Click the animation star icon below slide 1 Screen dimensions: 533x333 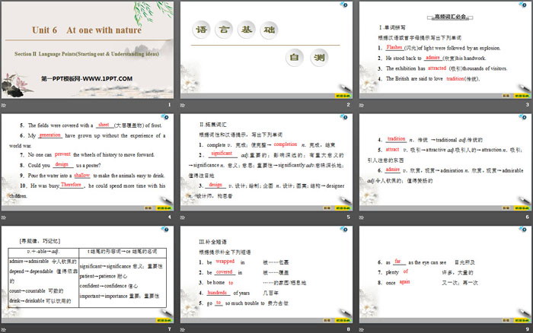(5, 104)
